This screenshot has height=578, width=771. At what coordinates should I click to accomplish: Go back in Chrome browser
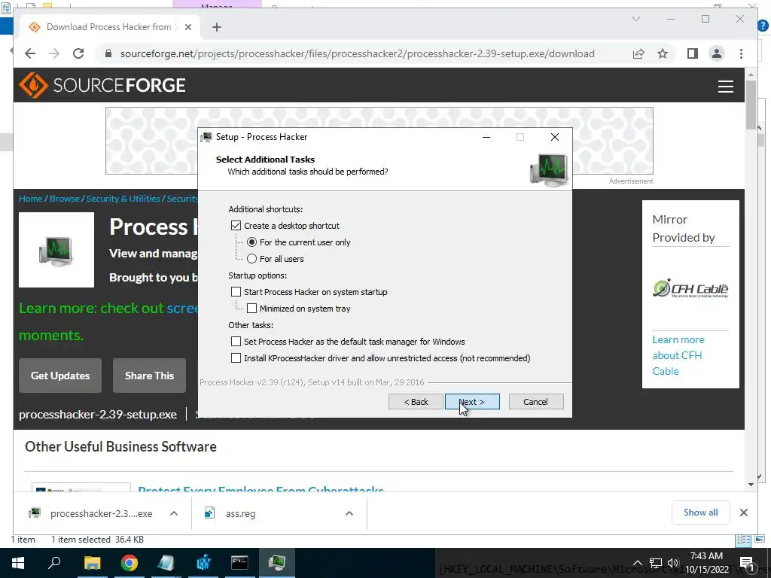(30, 53)
